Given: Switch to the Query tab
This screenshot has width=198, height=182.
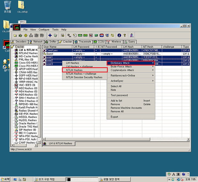Looking at the screenshot, I should [x=130, y=42].
